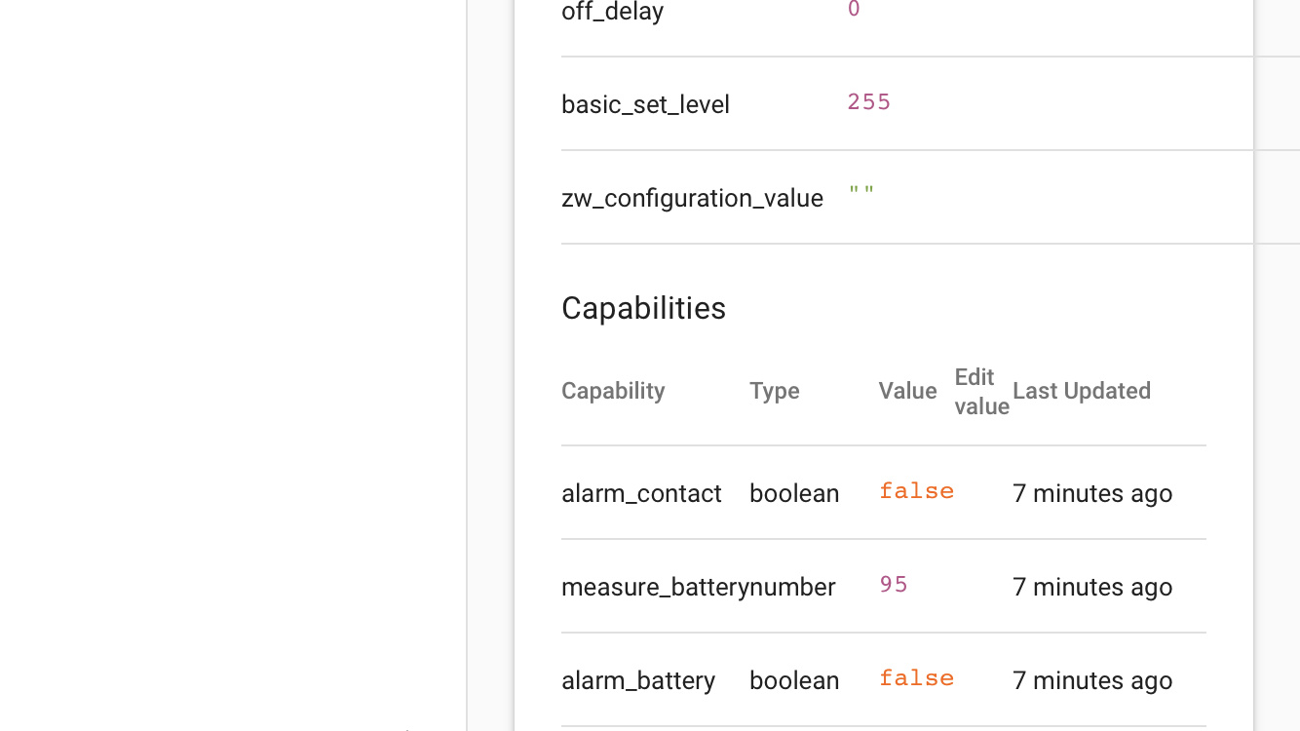Click the Last Updated column header
1300x731 pixels.
point(1081,391)
